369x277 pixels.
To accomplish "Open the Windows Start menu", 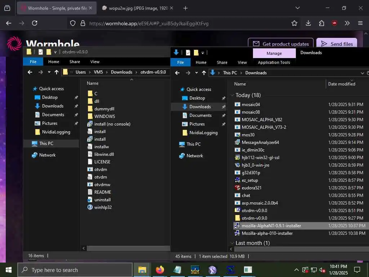I will click(9, 270).
